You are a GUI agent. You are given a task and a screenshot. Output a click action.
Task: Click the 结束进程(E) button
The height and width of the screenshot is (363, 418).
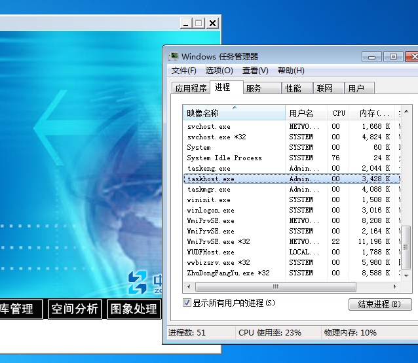coord(380,304)
